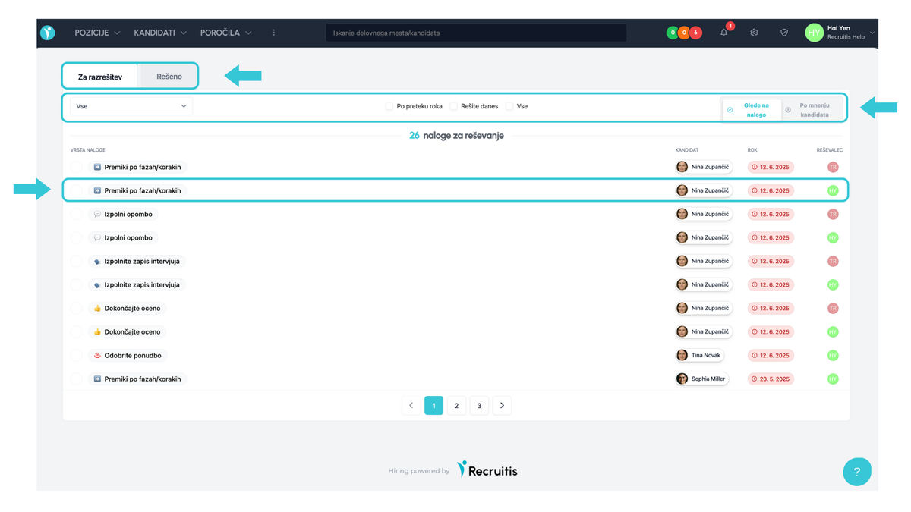911x512 pixels.
Task: Click the HY resolver badge on the Sophia Miller row
Action: (833, 379)
